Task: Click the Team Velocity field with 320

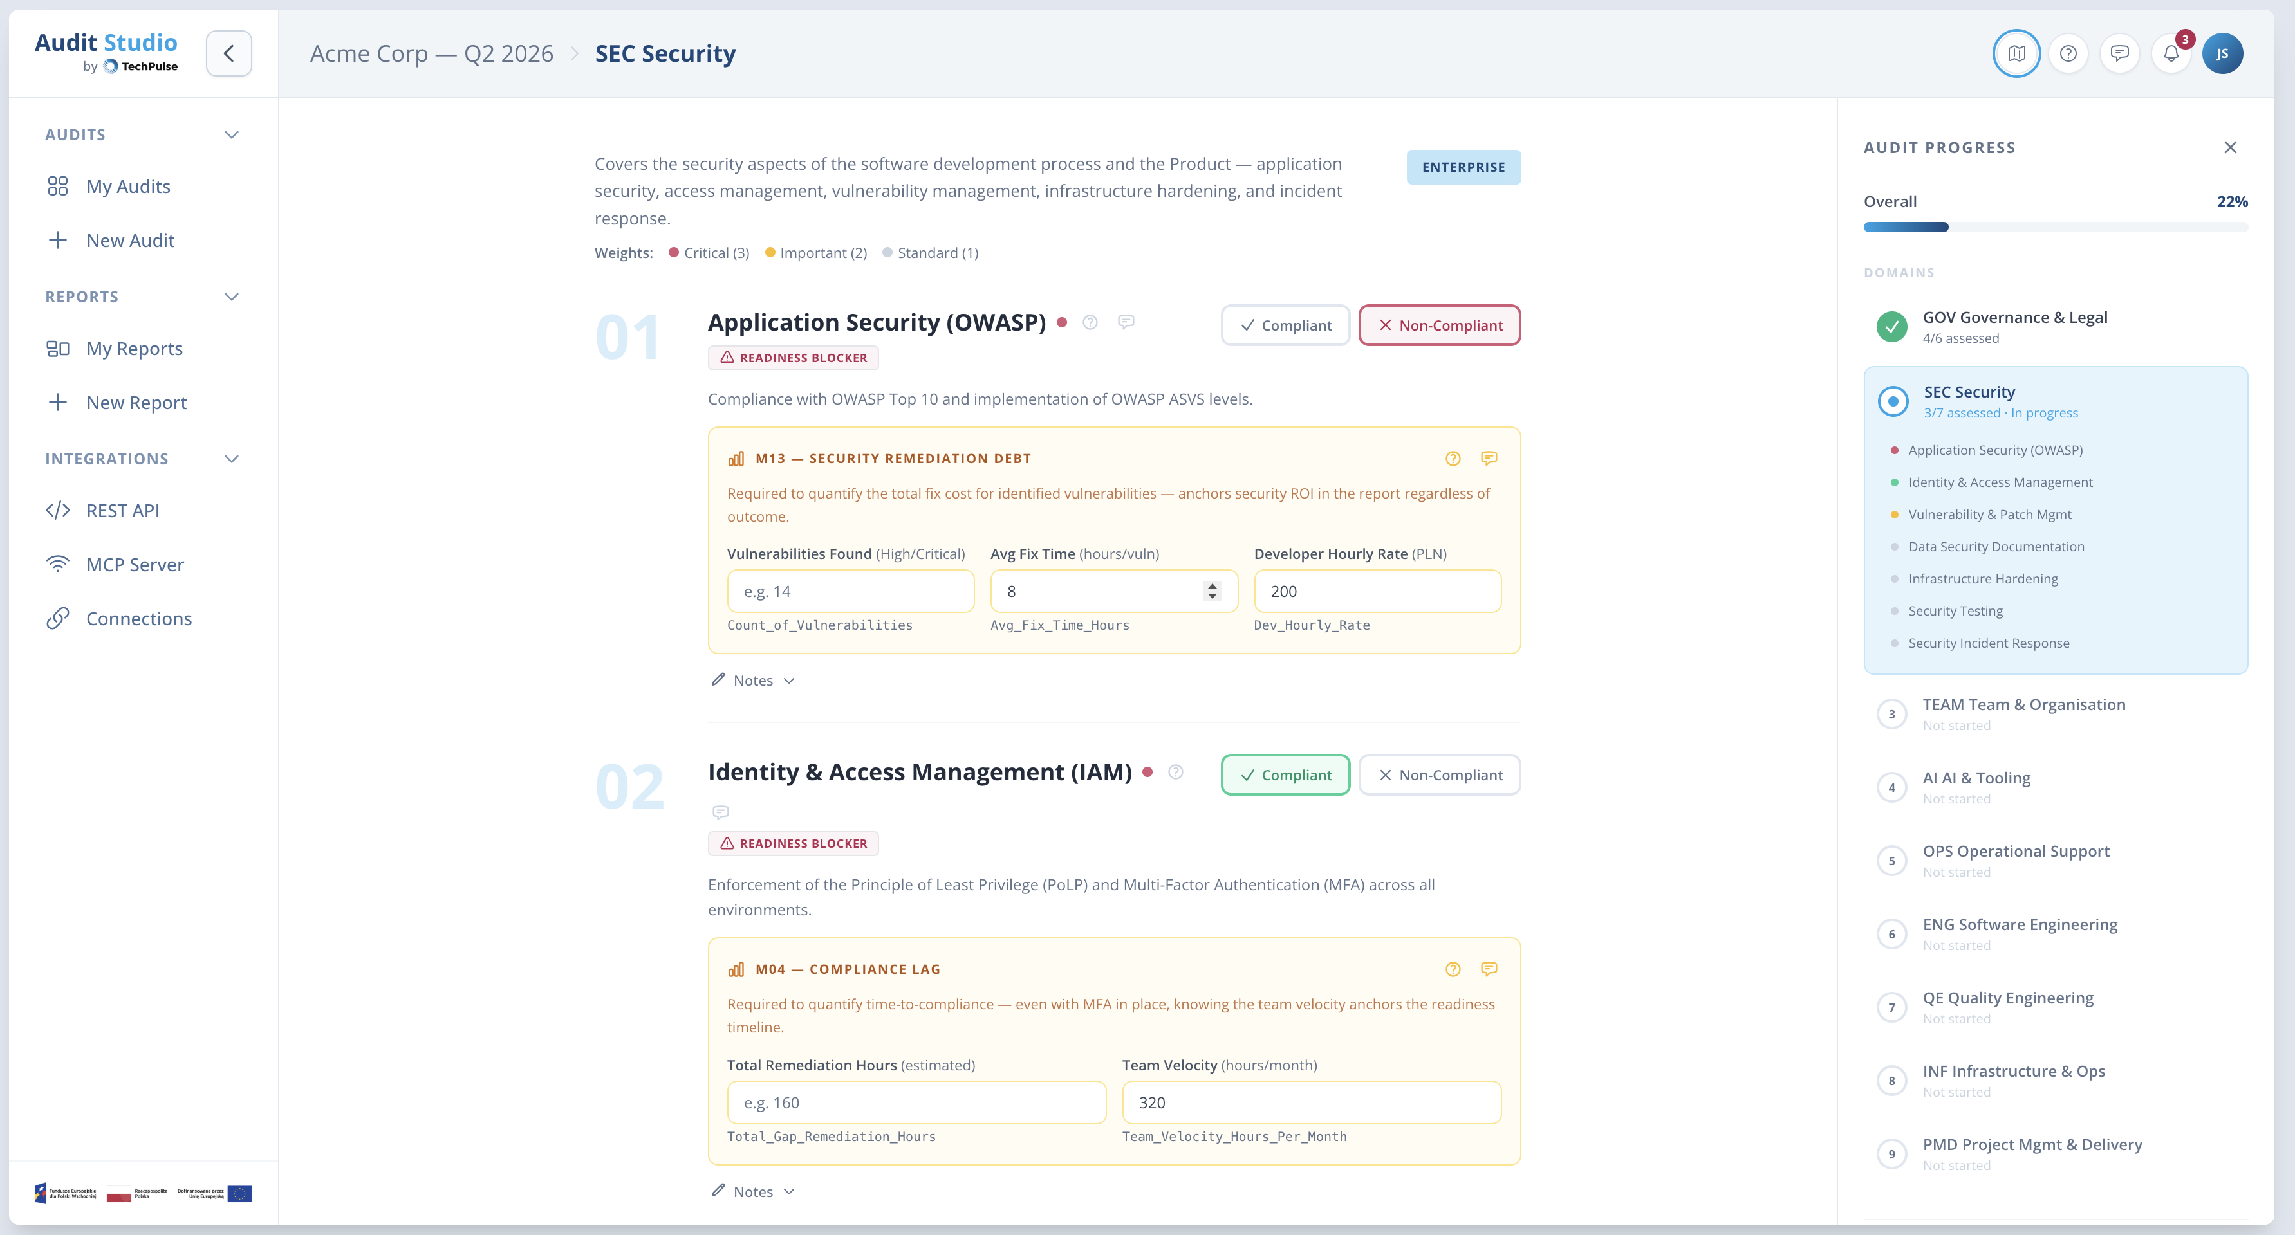Action: coord(1312,1102)
